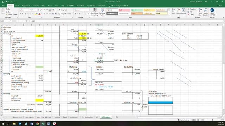Open the Rev Recognition sheet tab
This screenshot has height=126, width=225.
(x=87, y=117)
